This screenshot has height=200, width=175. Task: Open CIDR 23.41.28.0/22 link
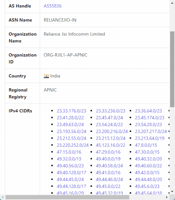(x=70, y=118)
